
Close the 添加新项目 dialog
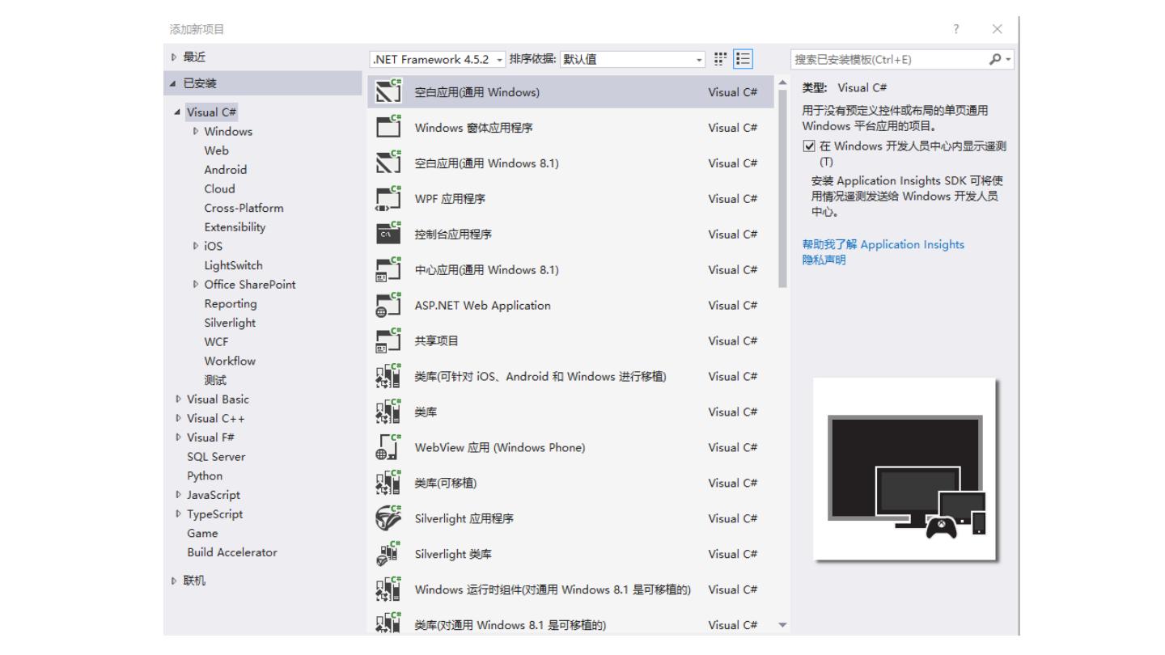click(x=996, y=30)
